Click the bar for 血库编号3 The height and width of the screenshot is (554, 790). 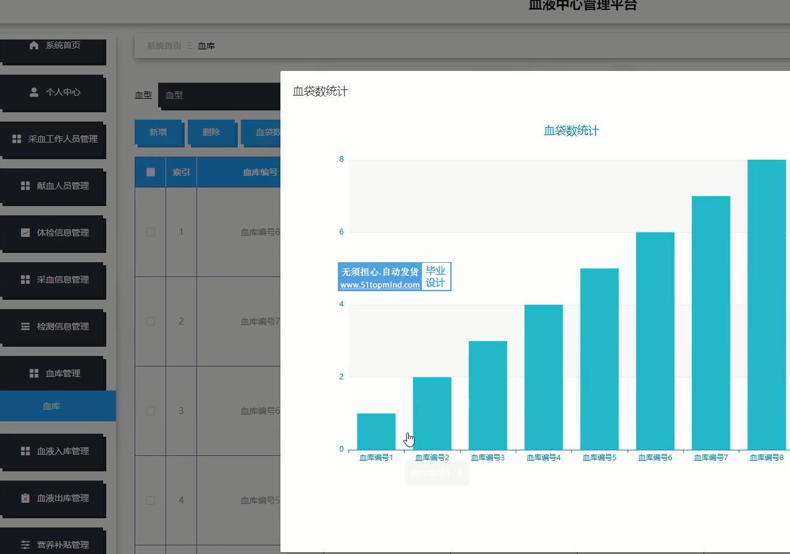(488, 395)
